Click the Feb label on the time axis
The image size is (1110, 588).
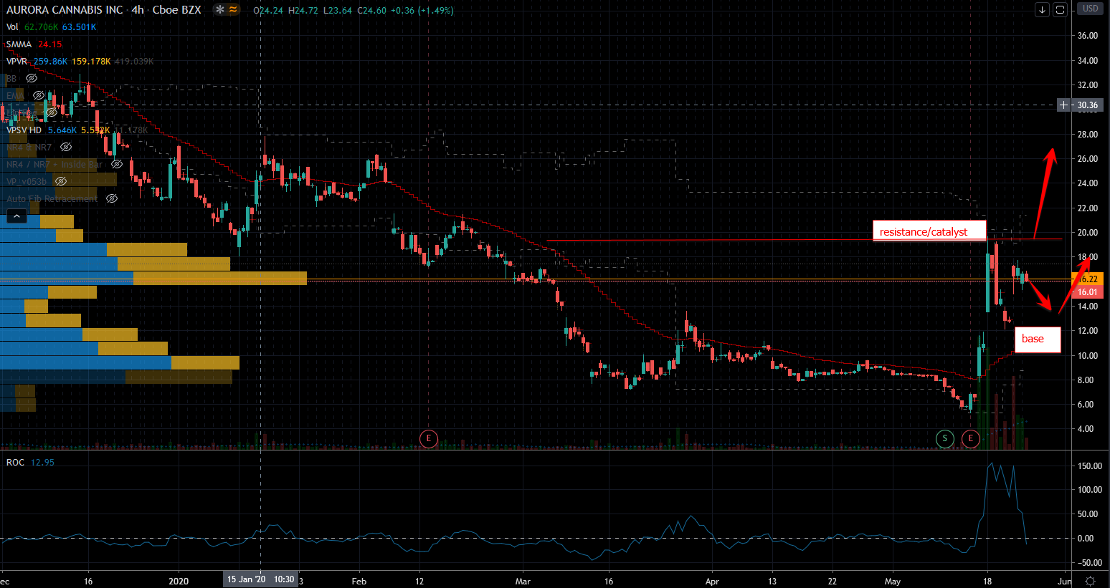pyautogui.click(x=359, y=582)
